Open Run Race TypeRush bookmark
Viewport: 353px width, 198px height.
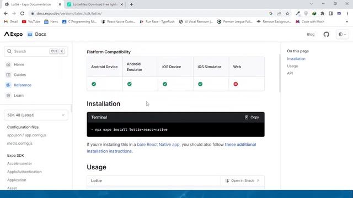(x=157, y=21)
